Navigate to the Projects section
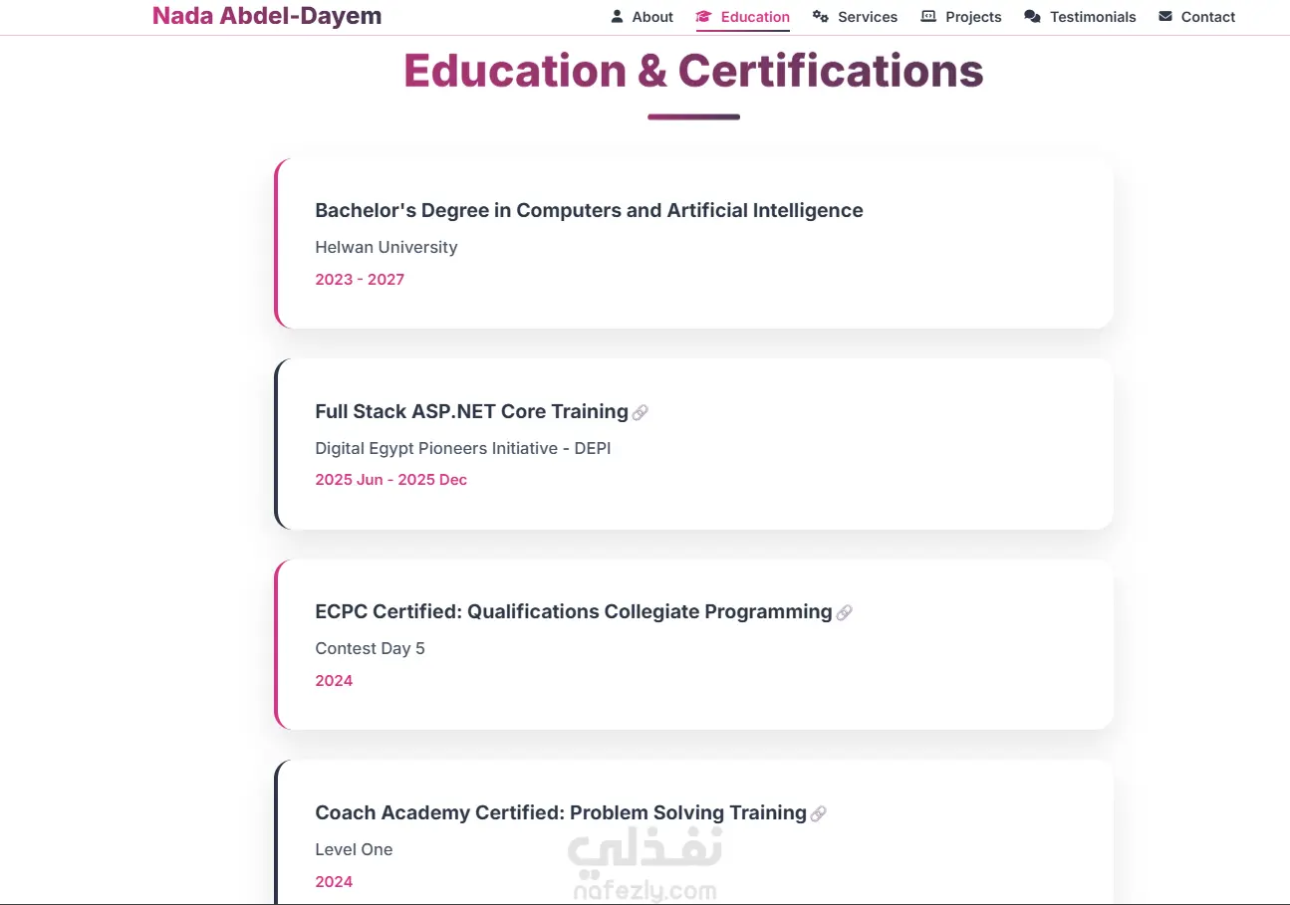Screen dimensions: 1290x905 pos(973,17)
